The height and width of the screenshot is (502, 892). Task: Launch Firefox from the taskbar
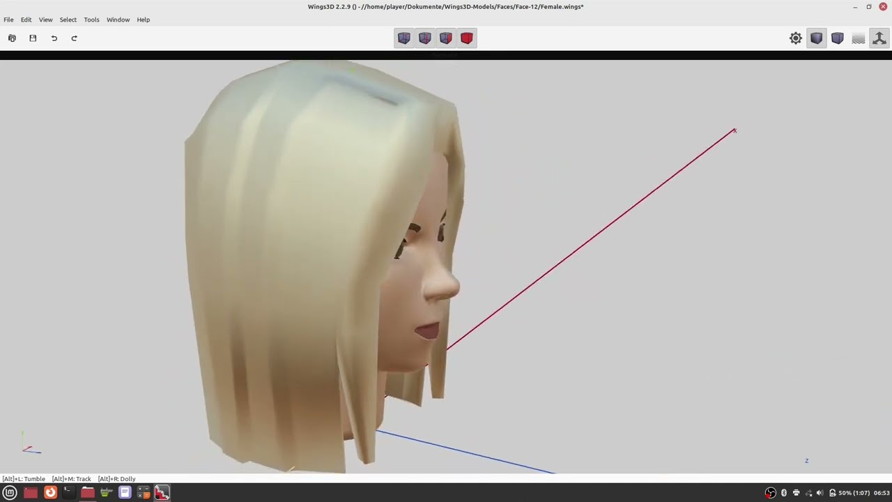[x=50, y=493]
